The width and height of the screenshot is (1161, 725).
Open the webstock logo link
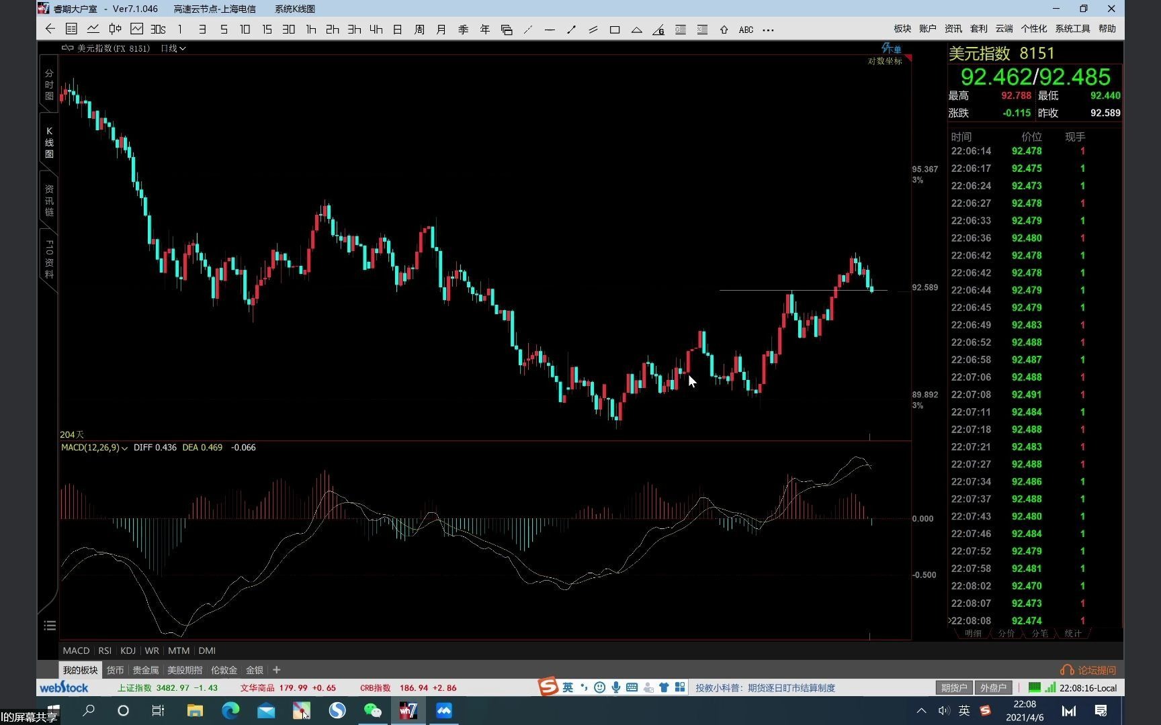pos(64,687)
